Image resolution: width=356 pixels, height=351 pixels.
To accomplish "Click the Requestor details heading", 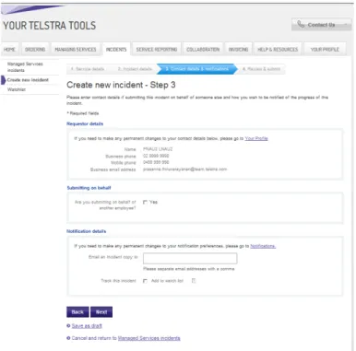I will [x=85, y=123].
